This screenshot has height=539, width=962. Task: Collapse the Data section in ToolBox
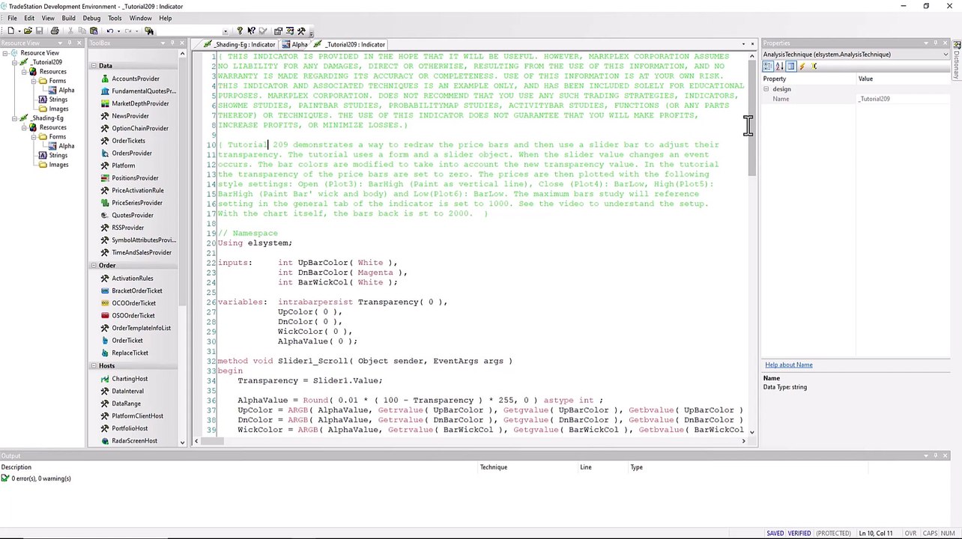[94, 66]
